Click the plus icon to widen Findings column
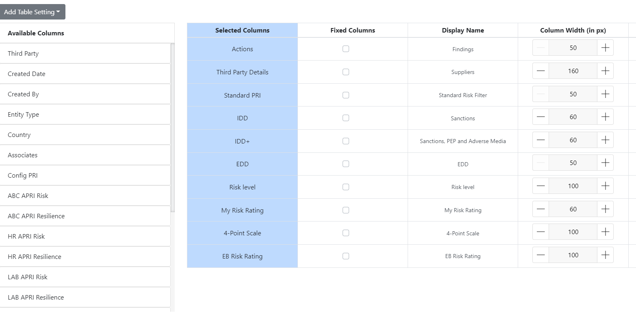 (605, 48)
